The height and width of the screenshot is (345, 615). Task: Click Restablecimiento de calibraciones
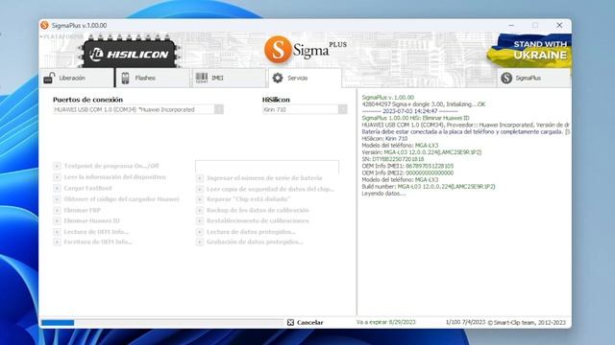click(x=252, y=220)
